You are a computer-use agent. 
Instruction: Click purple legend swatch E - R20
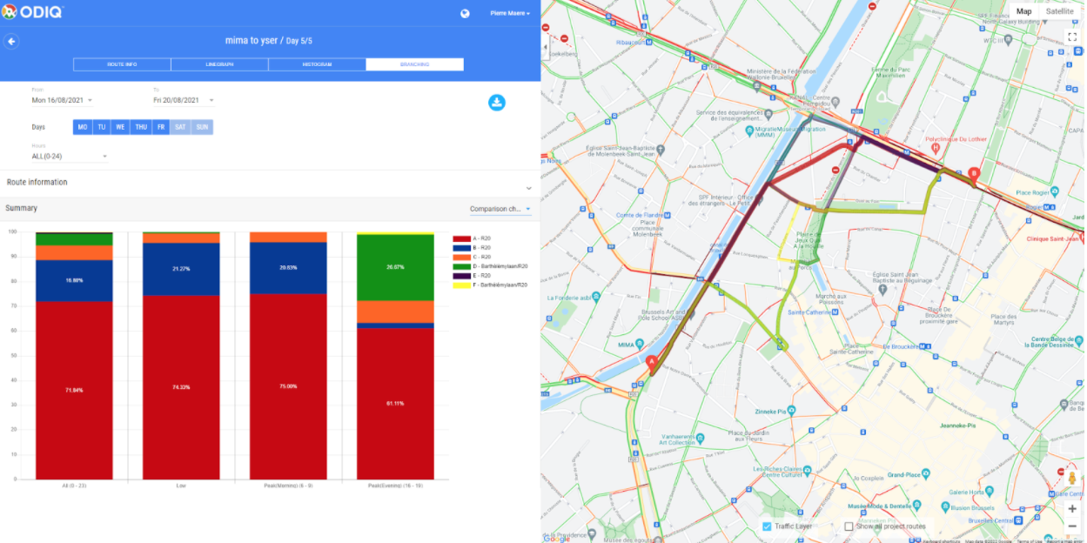click(461, 276)
